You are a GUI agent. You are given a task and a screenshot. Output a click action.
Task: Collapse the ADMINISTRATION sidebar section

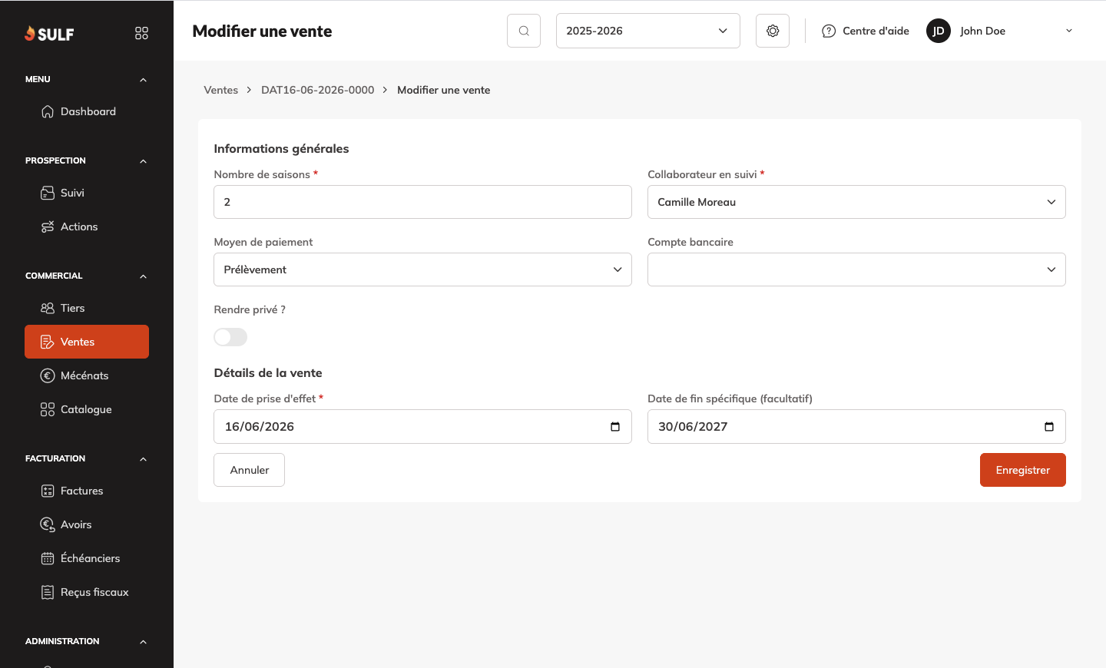tap(143, 642)
